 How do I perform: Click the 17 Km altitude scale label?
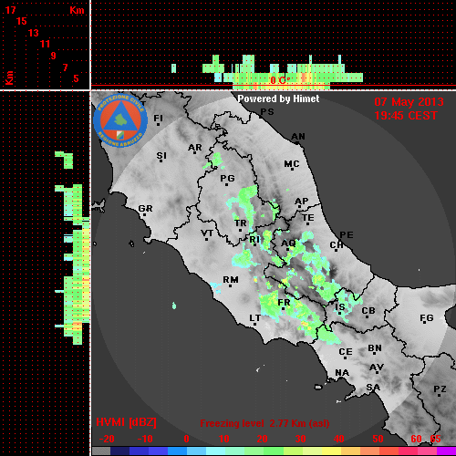coord(11,10)
